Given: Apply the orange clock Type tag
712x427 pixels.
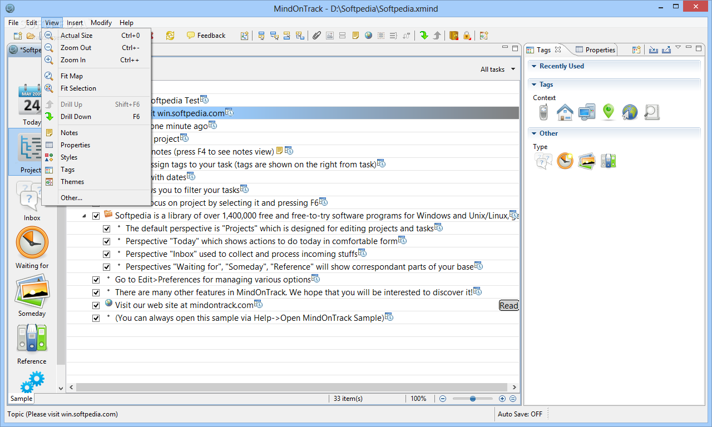Looking at the screenshot, I should [x=565, y=161].
